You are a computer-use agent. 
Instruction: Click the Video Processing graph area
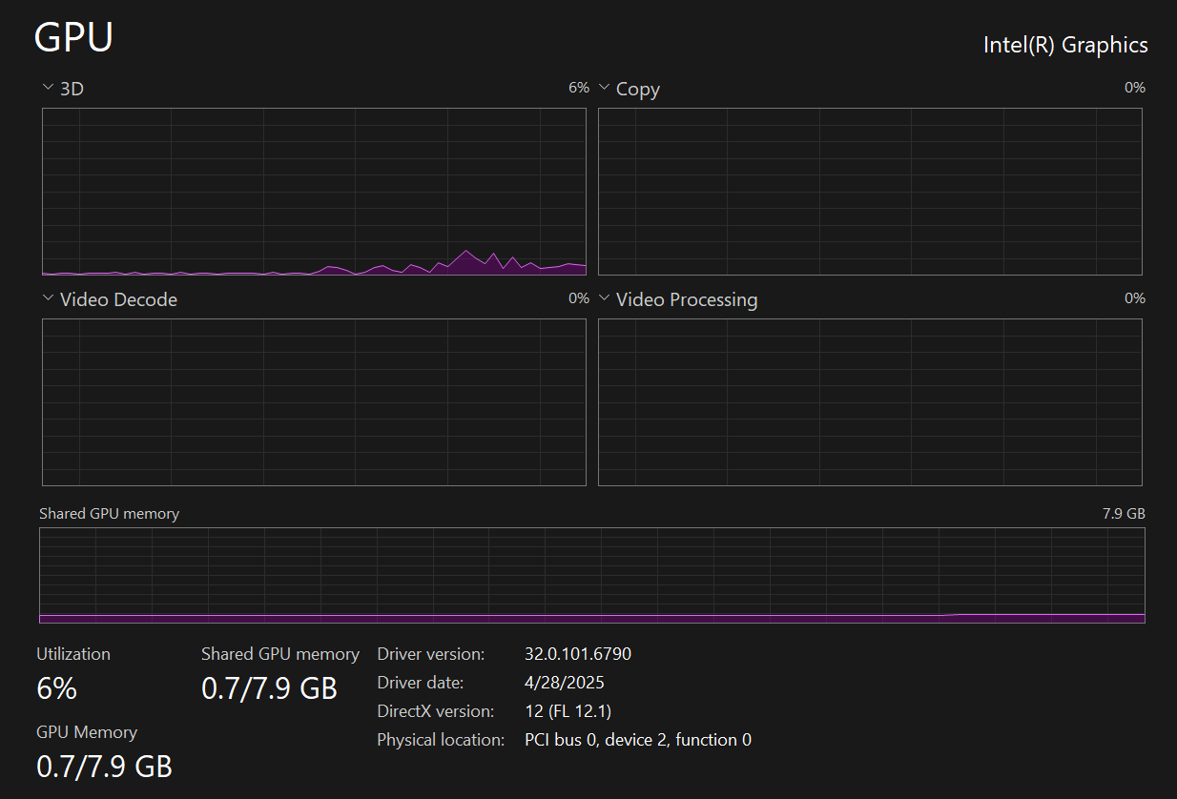870,402
